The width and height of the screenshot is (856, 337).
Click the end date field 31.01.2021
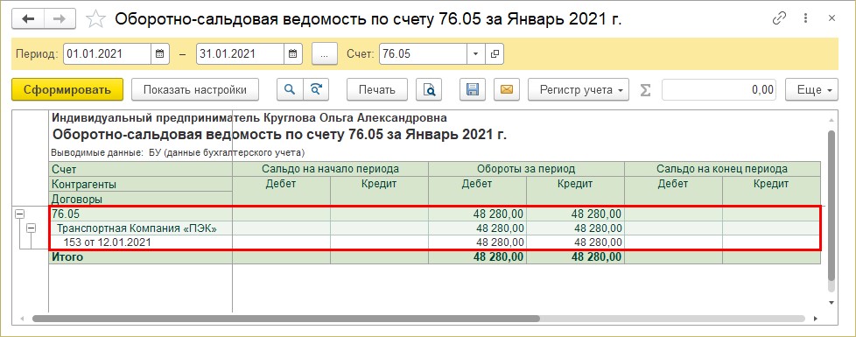(x=240, y=54)
